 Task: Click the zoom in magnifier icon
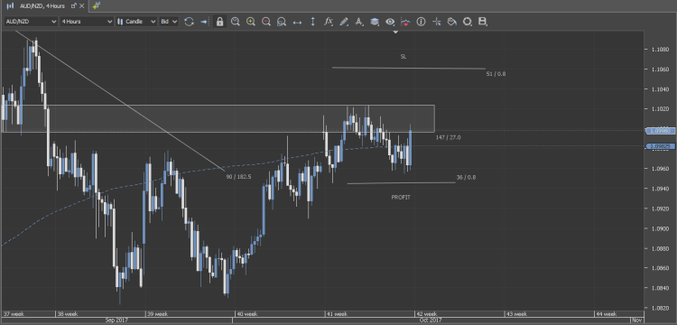[250, 22]
